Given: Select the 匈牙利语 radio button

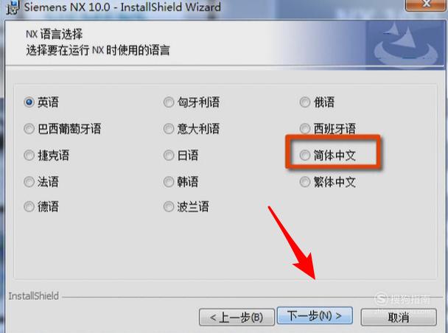Looking at the screenshot, I should pyautogui.click(x=169, y=102).
